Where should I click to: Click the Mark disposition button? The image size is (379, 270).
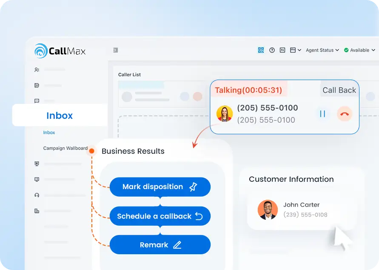pos(160,187)
